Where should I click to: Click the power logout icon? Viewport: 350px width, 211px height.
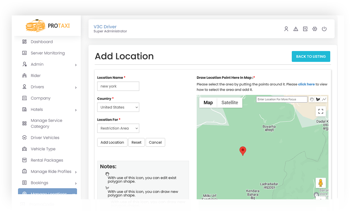(x=324, y=29)
